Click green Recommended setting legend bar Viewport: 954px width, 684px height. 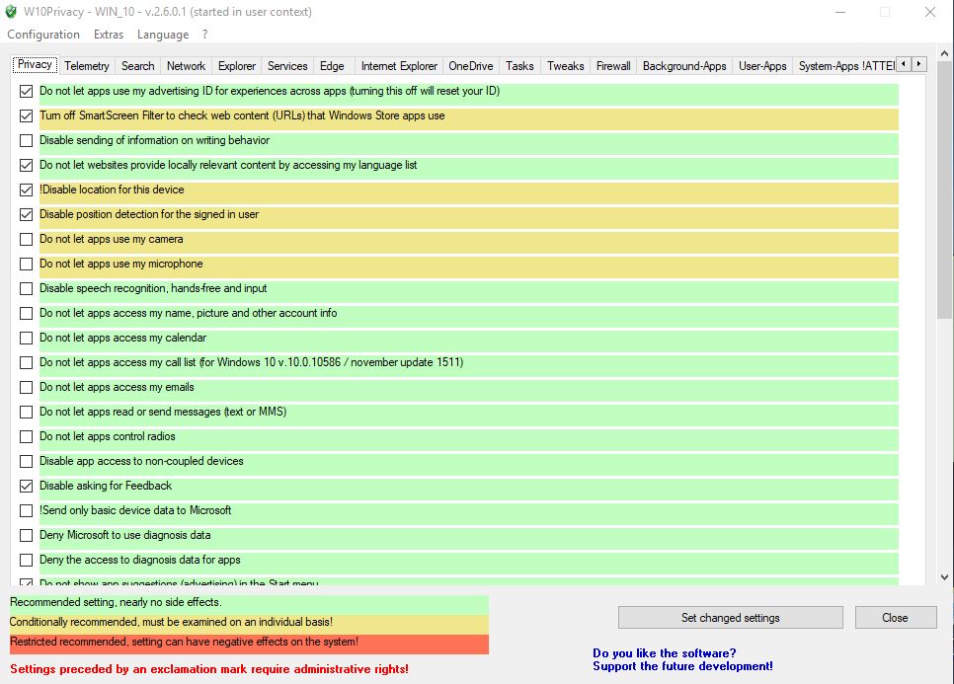pyautogui.click(x=249, y=604)
